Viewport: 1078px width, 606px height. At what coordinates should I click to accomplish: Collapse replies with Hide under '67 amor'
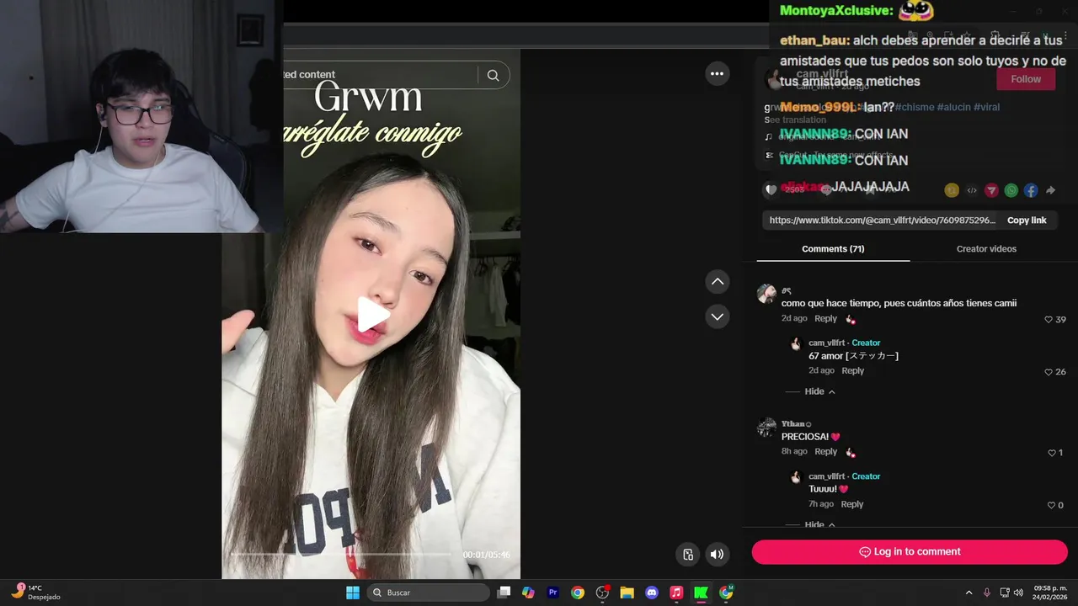pos(819,391)
